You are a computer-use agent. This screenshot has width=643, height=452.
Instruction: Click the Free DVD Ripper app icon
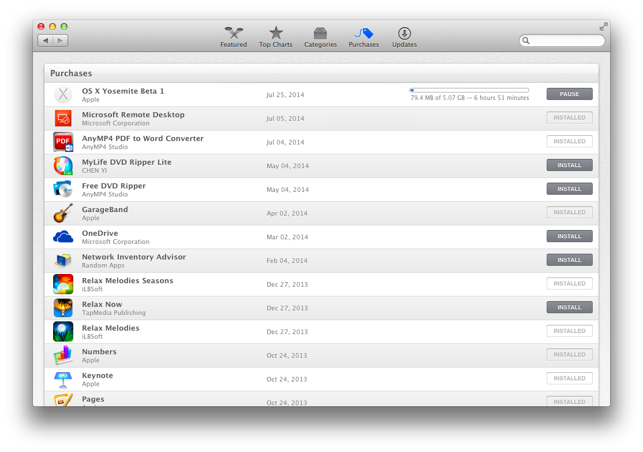(63, 189)
